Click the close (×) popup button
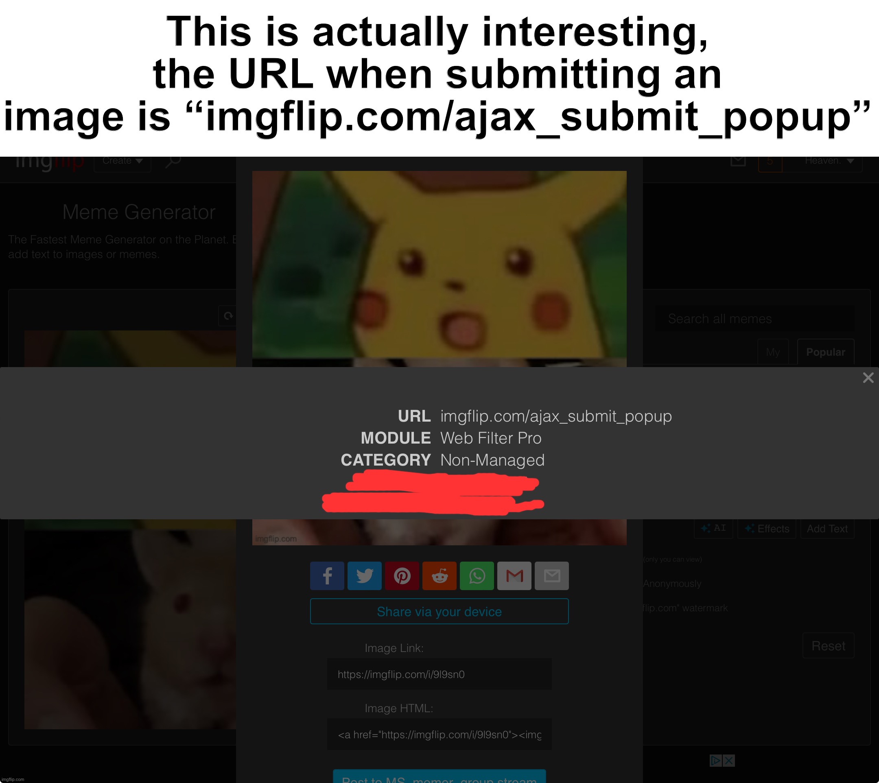 click(x=868, y=378)
